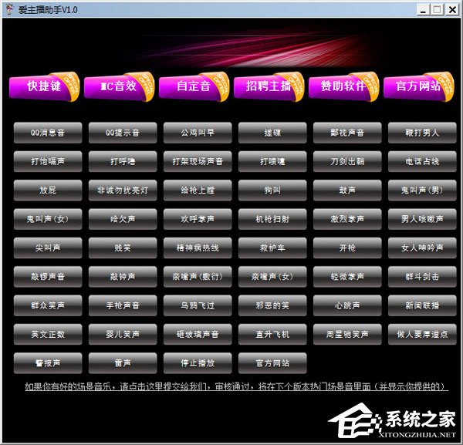Click the 敲钟声 sound button

coord(123,276)
